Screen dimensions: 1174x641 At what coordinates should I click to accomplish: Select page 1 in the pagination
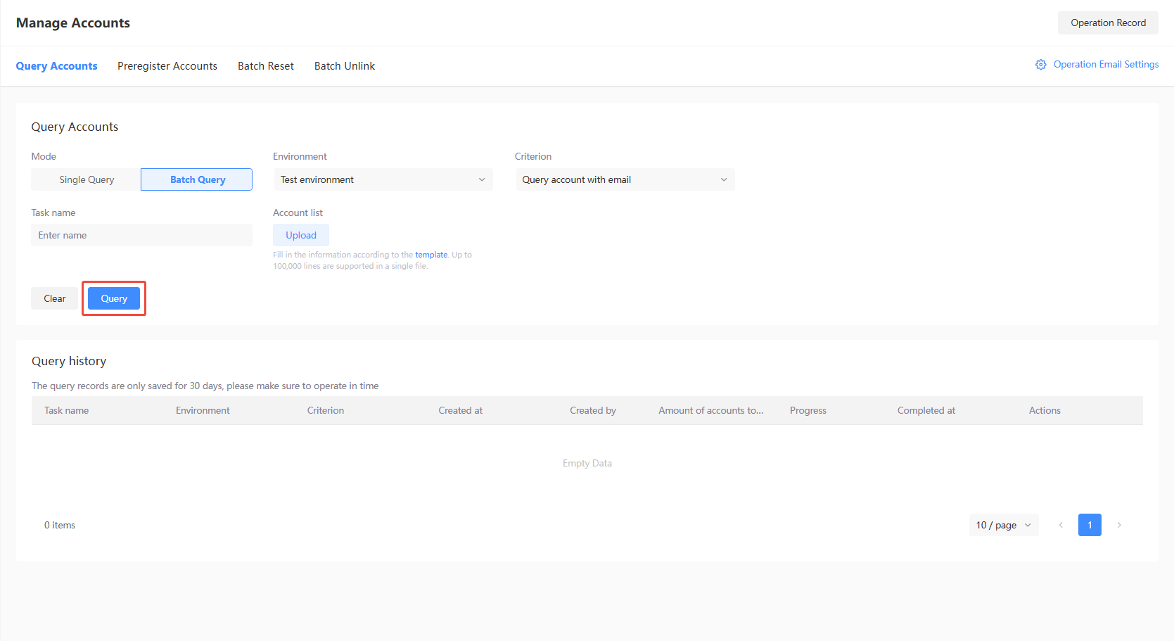coord(1090,525)
